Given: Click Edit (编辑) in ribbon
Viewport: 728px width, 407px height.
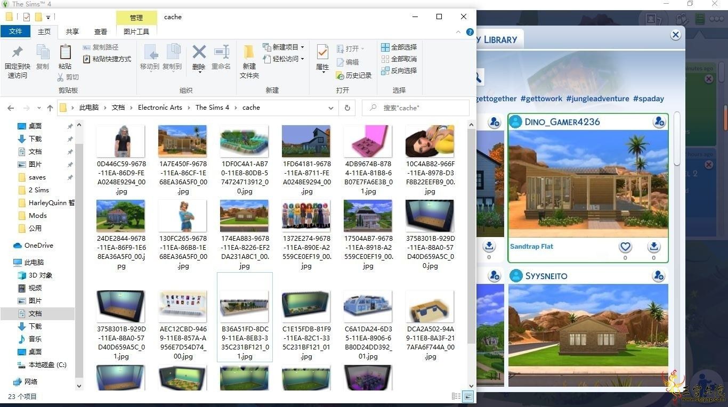Looking at the screenshot, I should coord(347,62).
